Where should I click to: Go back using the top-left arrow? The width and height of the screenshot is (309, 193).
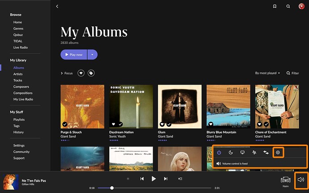(x=57, y=6)
